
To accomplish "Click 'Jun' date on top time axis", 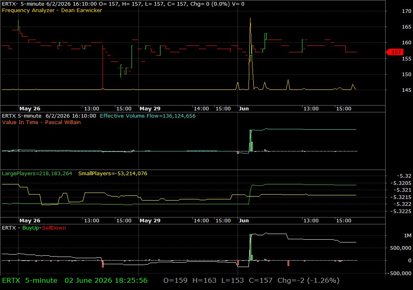I will click(x=244, y=109).
